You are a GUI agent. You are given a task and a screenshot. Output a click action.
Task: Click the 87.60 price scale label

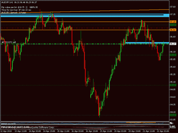click(173, 7)
